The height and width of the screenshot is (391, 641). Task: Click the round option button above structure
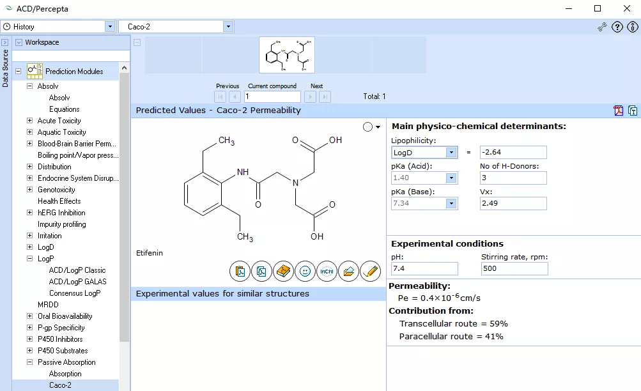[x=367, y=127]
